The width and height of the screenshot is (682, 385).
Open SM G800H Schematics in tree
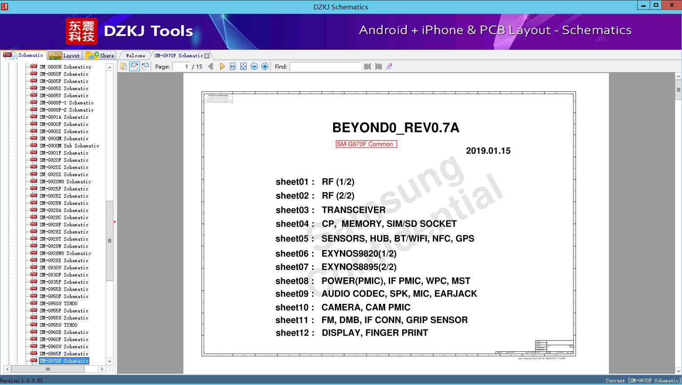pos(65,67)
